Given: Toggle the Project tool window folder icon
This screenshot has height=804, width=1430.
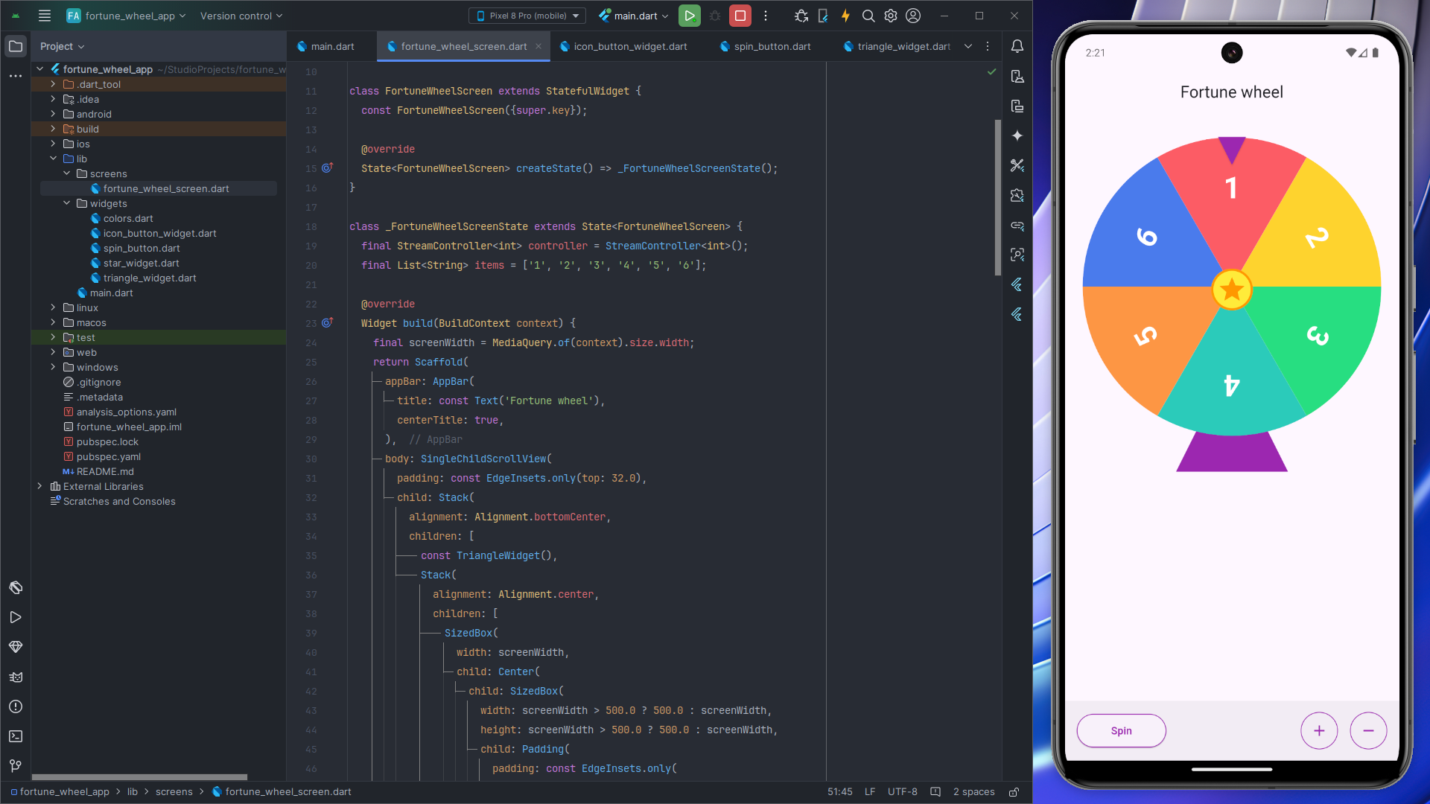Looking at the screenshot, I should click(x=16, y=46).
